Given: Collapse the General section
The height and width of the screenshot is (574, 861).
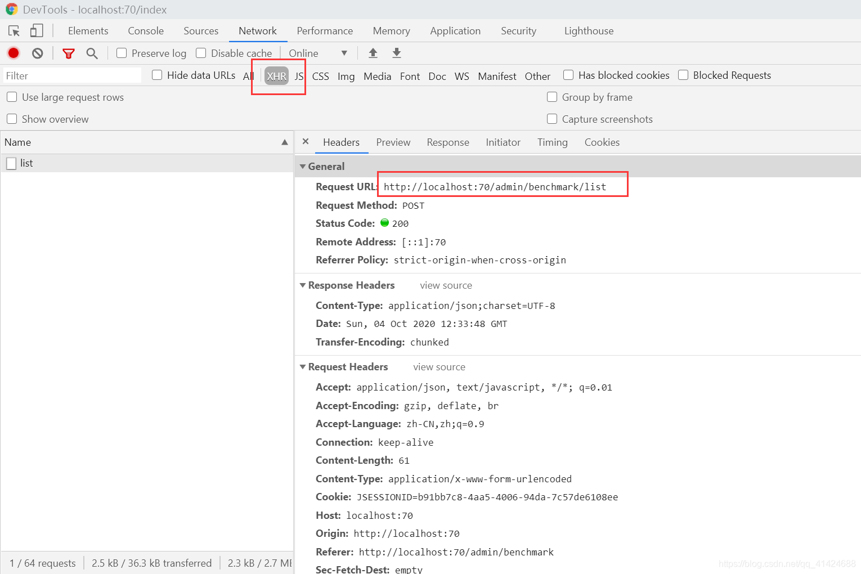Looking at the screenshot, I should click(303, 167).
